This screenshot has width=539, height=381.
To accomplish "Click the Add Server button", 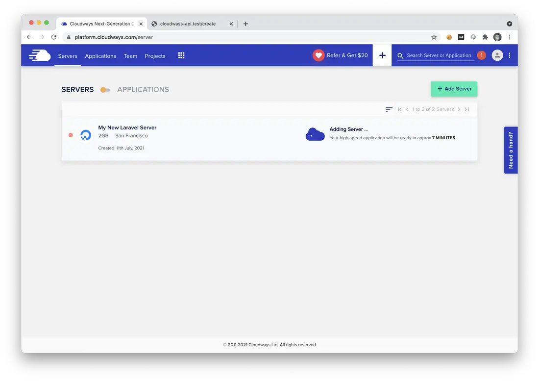I will point(454,89).
